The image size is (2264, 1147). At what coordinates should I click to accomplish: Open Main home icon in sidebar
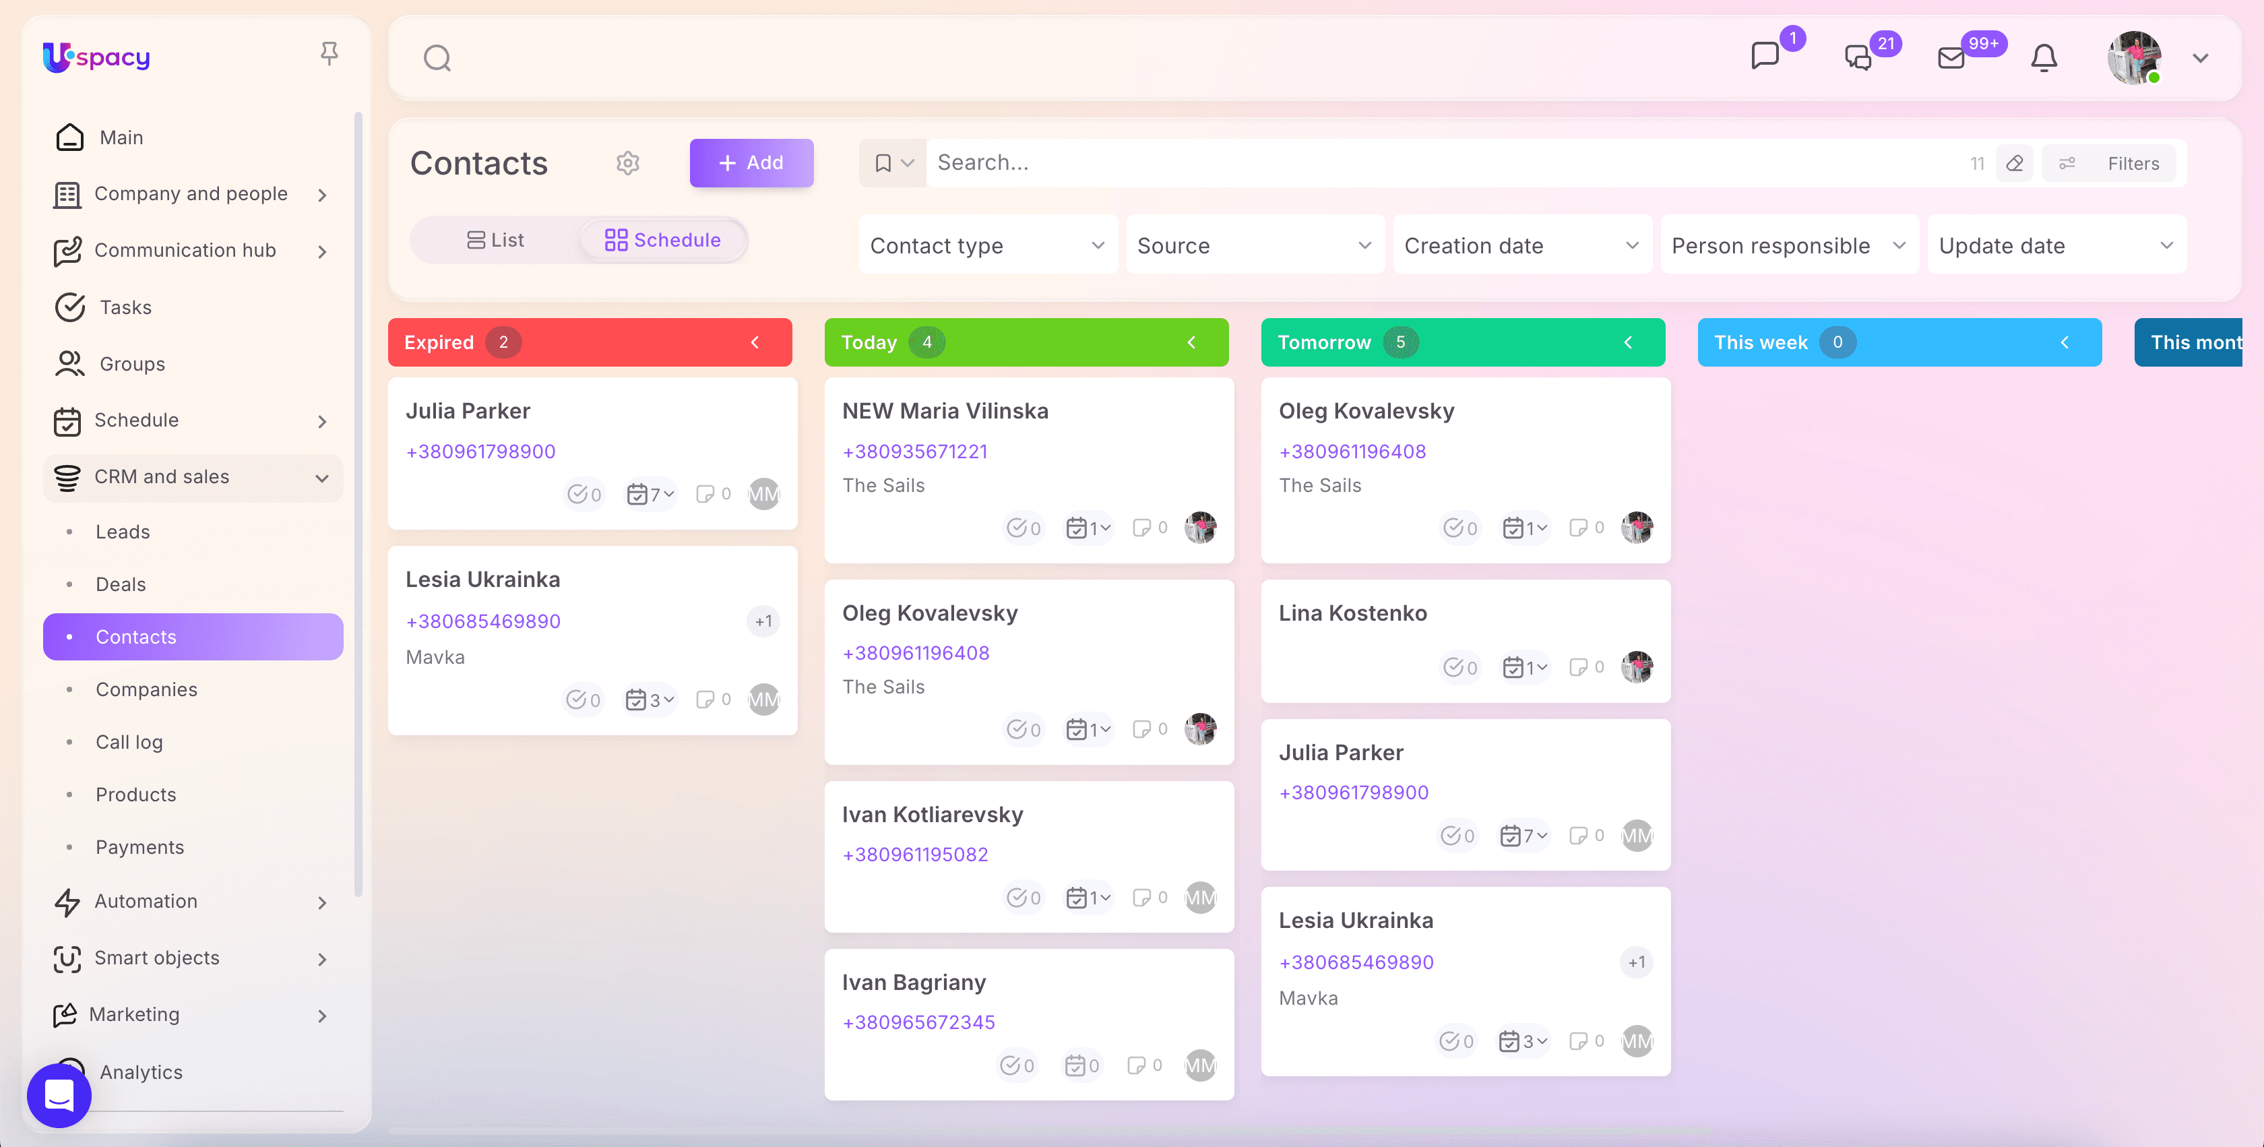point(70,137)
